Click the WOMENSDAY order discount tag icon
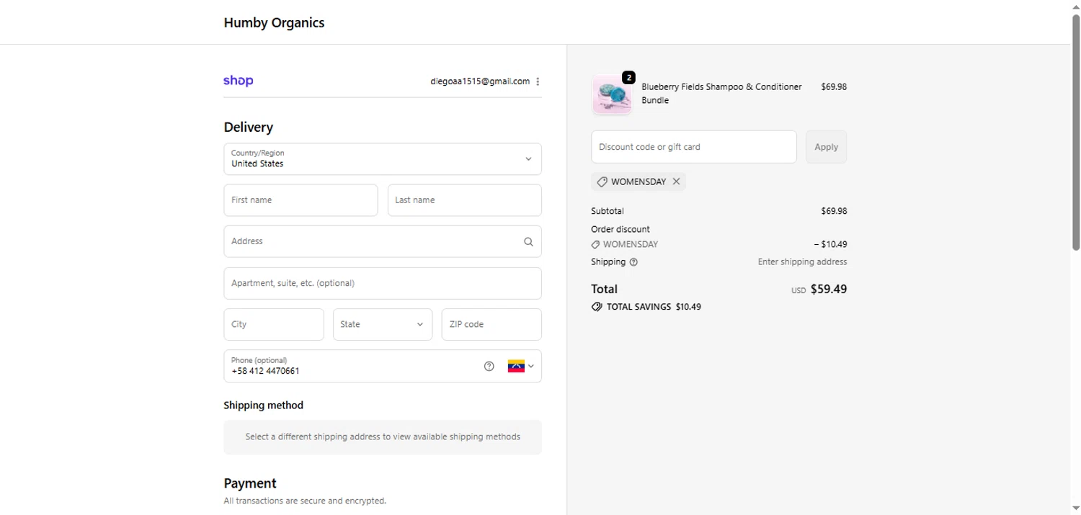Viewport: 1081px width, 515px height. [595, 244]
